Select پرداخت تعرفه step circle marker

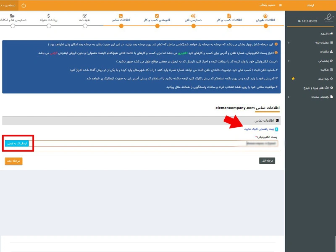(x=49, y=26)
